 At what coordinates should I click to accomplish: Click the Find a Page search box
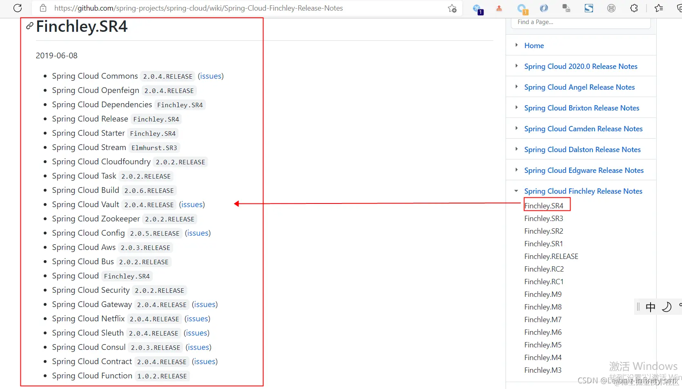point(581,23)
